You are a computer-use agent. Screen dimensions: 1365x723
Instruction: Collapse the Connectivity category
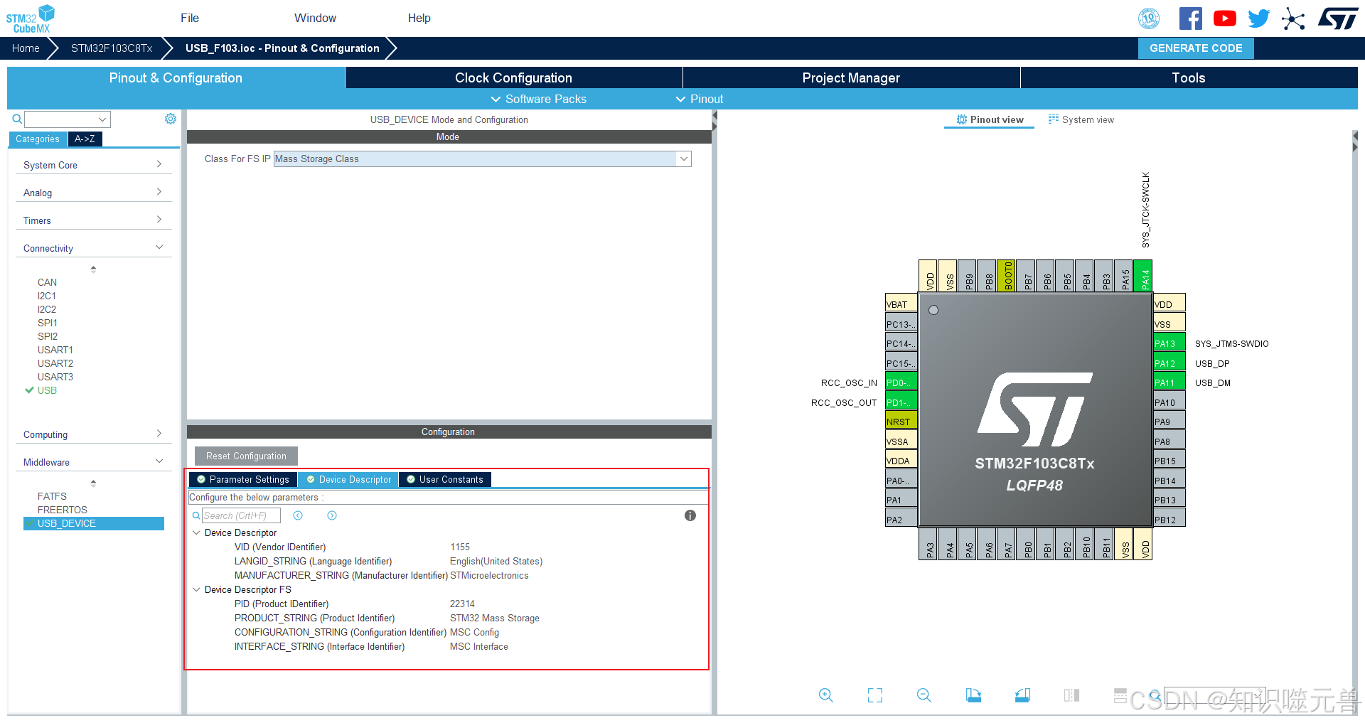(x=94, y=248)
